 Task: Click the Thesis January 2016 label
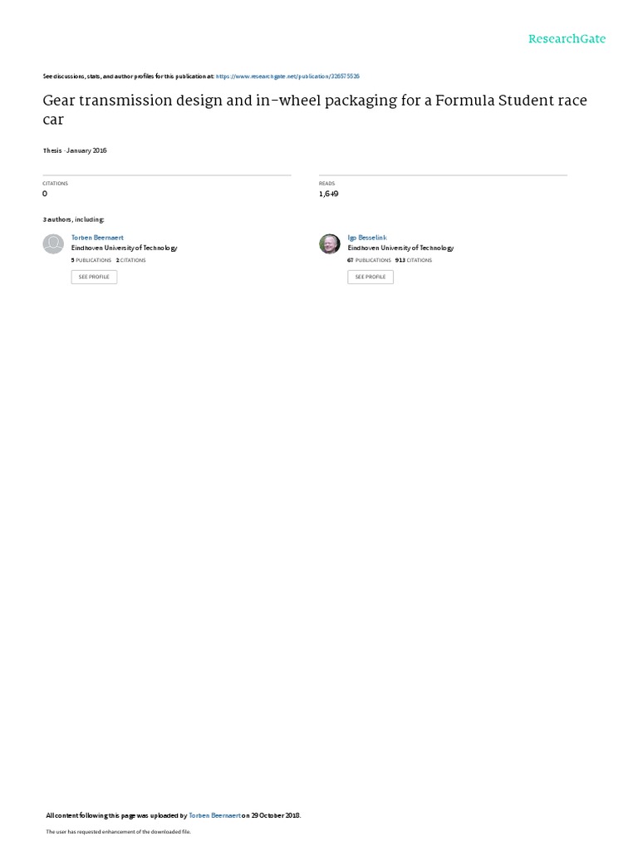[x=75, y=151]
